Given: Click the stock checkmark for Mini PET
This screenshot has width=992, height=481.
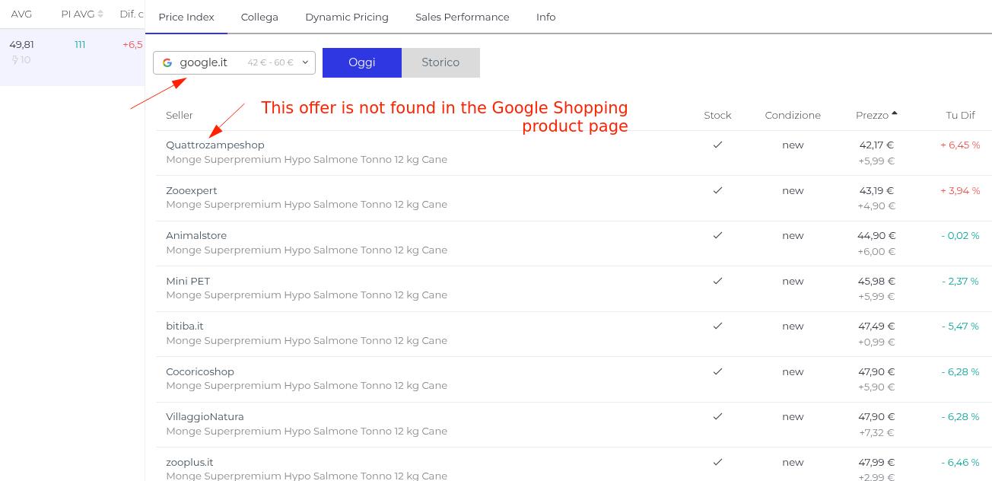Looking at the screenshot, I should pyautogui.click(x=717, y=281).
